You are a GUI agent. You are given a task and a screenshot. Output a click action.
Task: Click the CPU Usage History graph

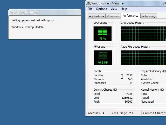143,34
